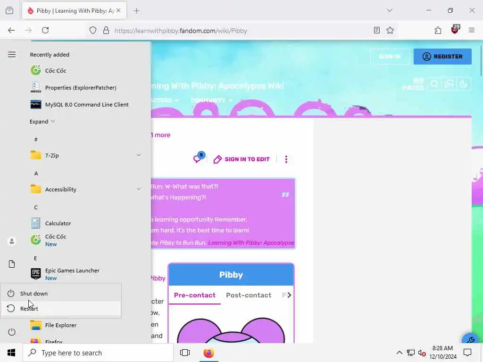Open Task View on the taskbar
The image size is (483, 362).
(x=185, y=353)
